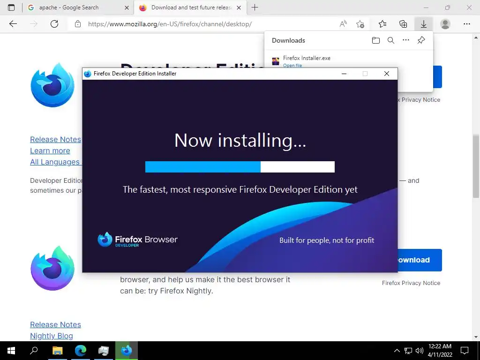Select the Download and test future releases tab
The height and width of the screenshot is (360, 480).
191,7
